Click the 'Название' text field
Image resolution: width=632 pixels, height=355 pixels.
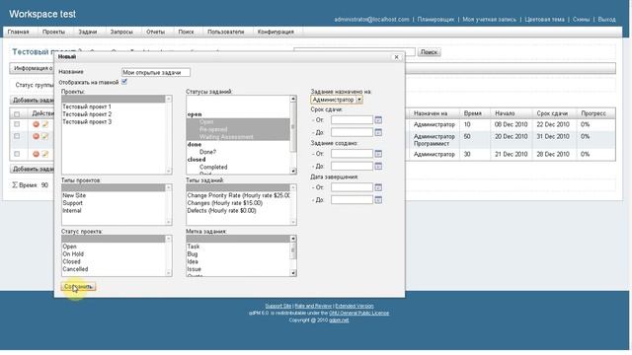click(x=156, y=72)
